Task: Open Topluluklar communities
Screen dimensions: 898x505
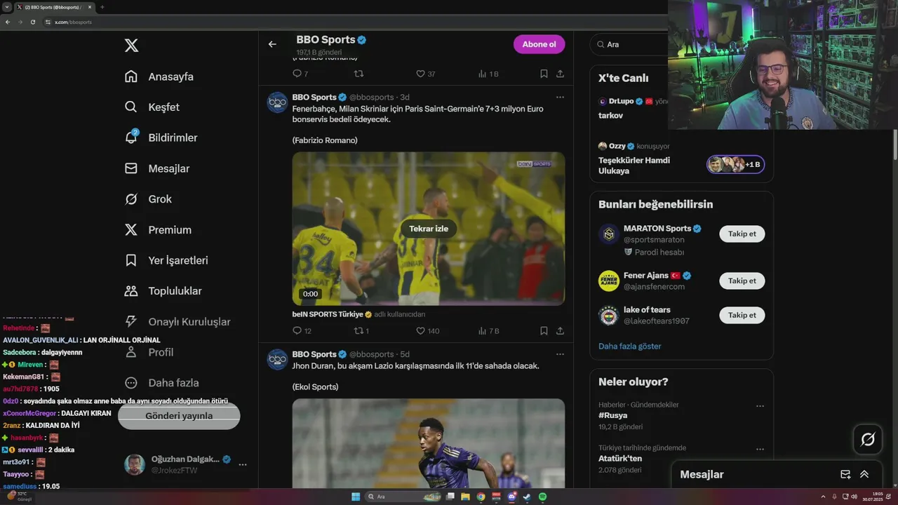Action: pos(163,291)
